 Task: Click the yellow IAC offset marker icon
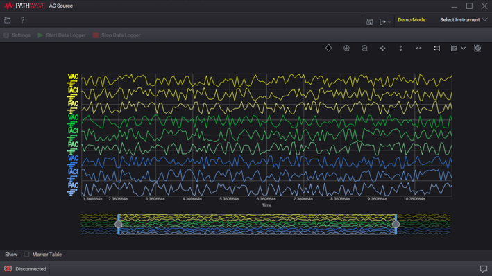tap(72, 97)
